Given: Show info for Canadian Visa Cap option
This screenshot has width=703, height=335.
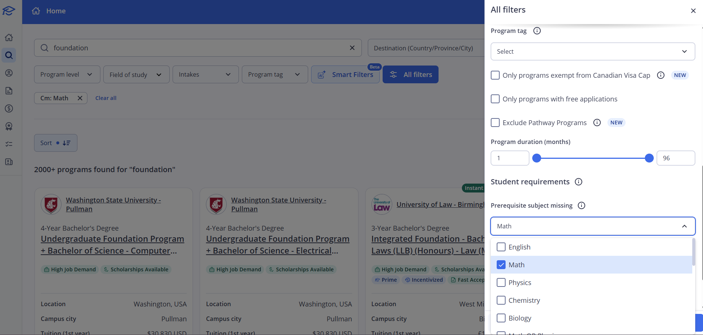Looking at the screenshot, I should (661, 75).
